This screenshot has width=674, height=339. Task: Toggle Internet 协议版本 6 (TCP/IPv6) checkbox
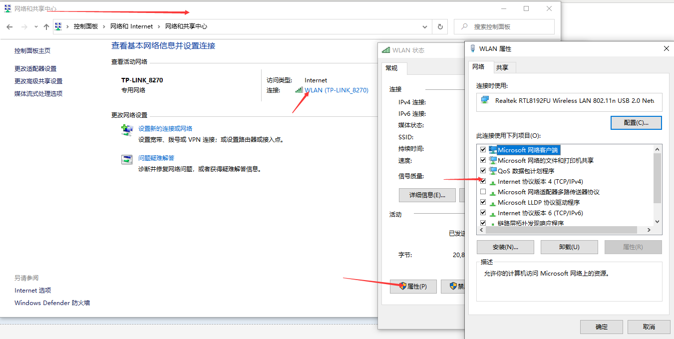[x=483, y=213]
